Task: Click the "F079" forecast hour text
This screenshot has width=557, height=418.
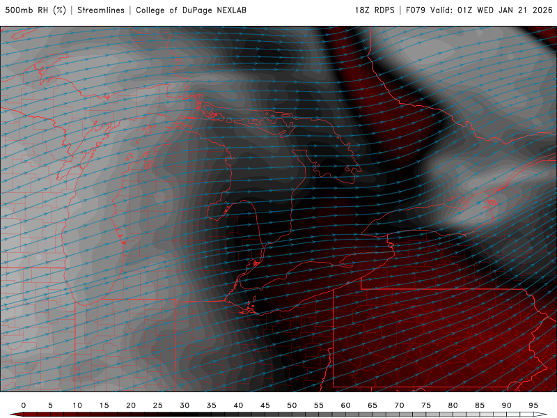Action: coord(415,10)
